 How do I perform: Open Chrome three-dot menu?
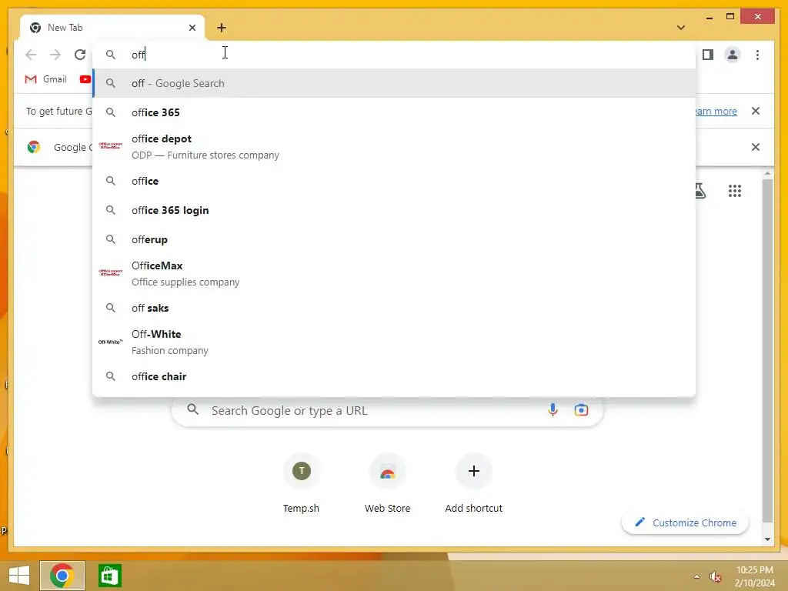point(757,55)
